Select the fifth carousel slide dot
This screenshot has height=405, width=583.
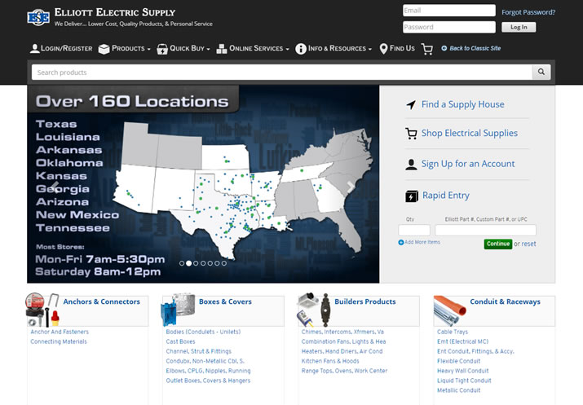pyautogui.click(x=210, y=263)
